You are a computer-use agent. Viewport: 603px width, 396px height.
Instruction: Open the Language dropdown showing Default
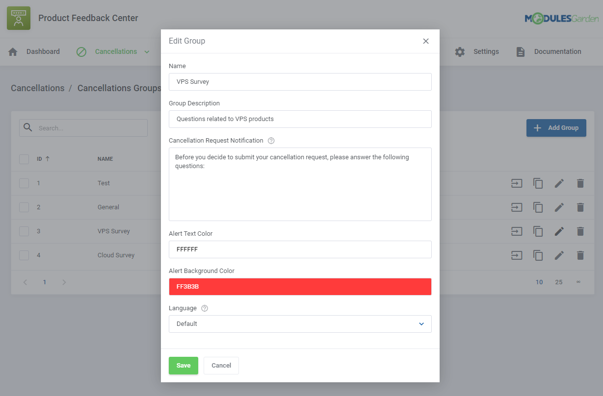[x=300, y=324]
